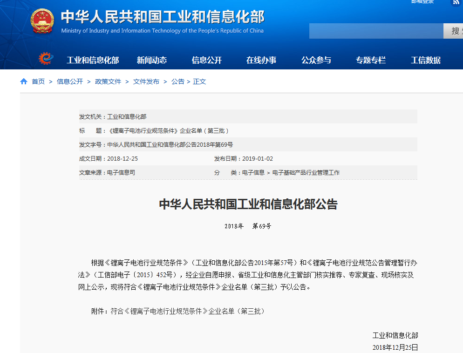
Task: Open 公众参与 navigation item
Action: point(316,60)
